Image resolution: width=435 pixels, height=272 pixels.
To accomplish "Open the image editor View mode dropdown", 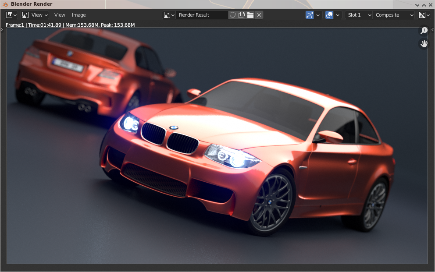I will (35, 15).
